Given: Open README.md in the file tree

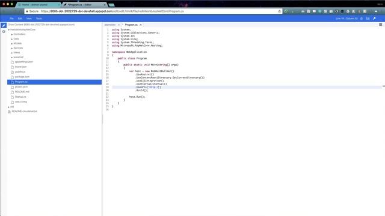Looking at the screenshot, I should [x=22, y=92].
